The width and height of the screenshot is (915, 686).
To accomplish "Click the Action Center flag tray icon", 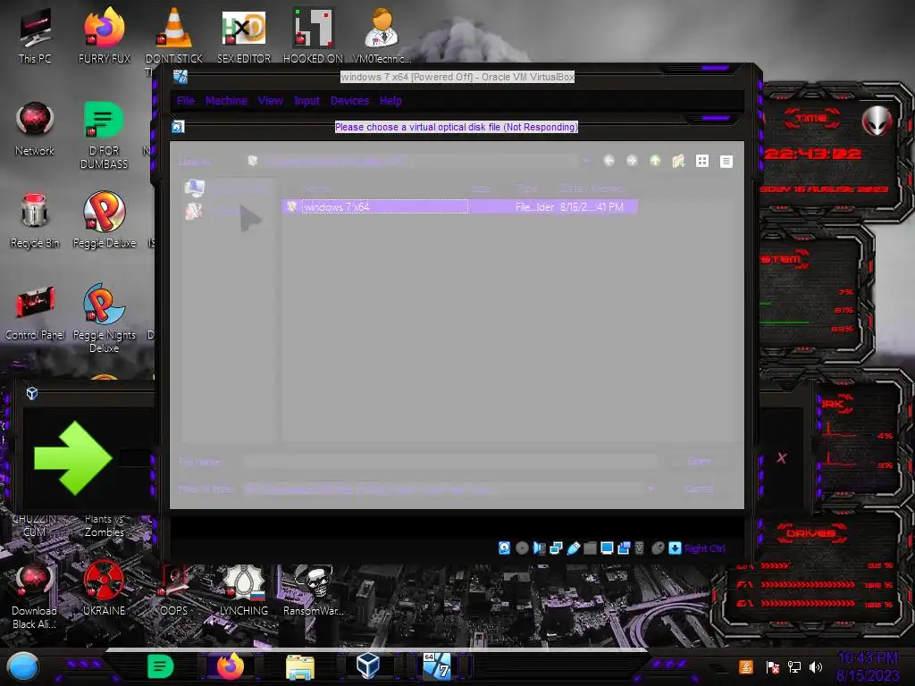I will 773,666.
